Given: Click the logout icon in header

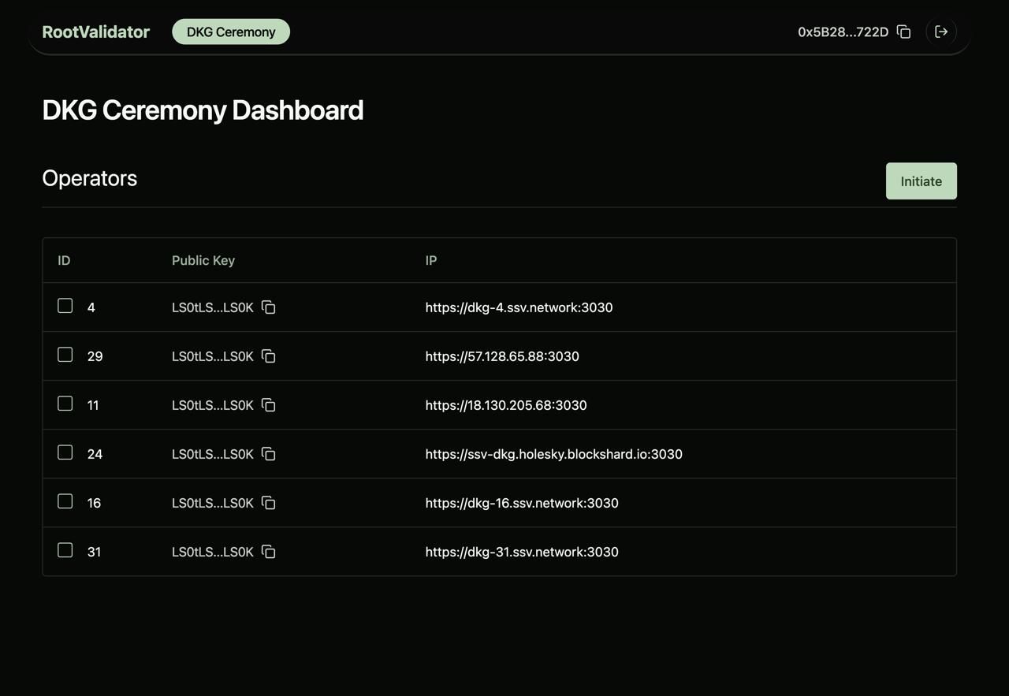Looking at the screenshot, I should click(941, 32).
